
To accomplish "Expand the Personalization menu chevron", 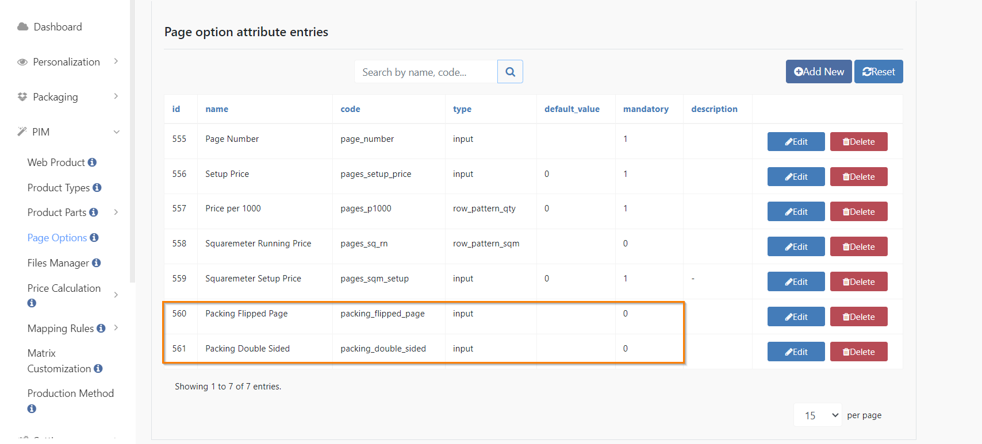I will [x=116, y=61].
